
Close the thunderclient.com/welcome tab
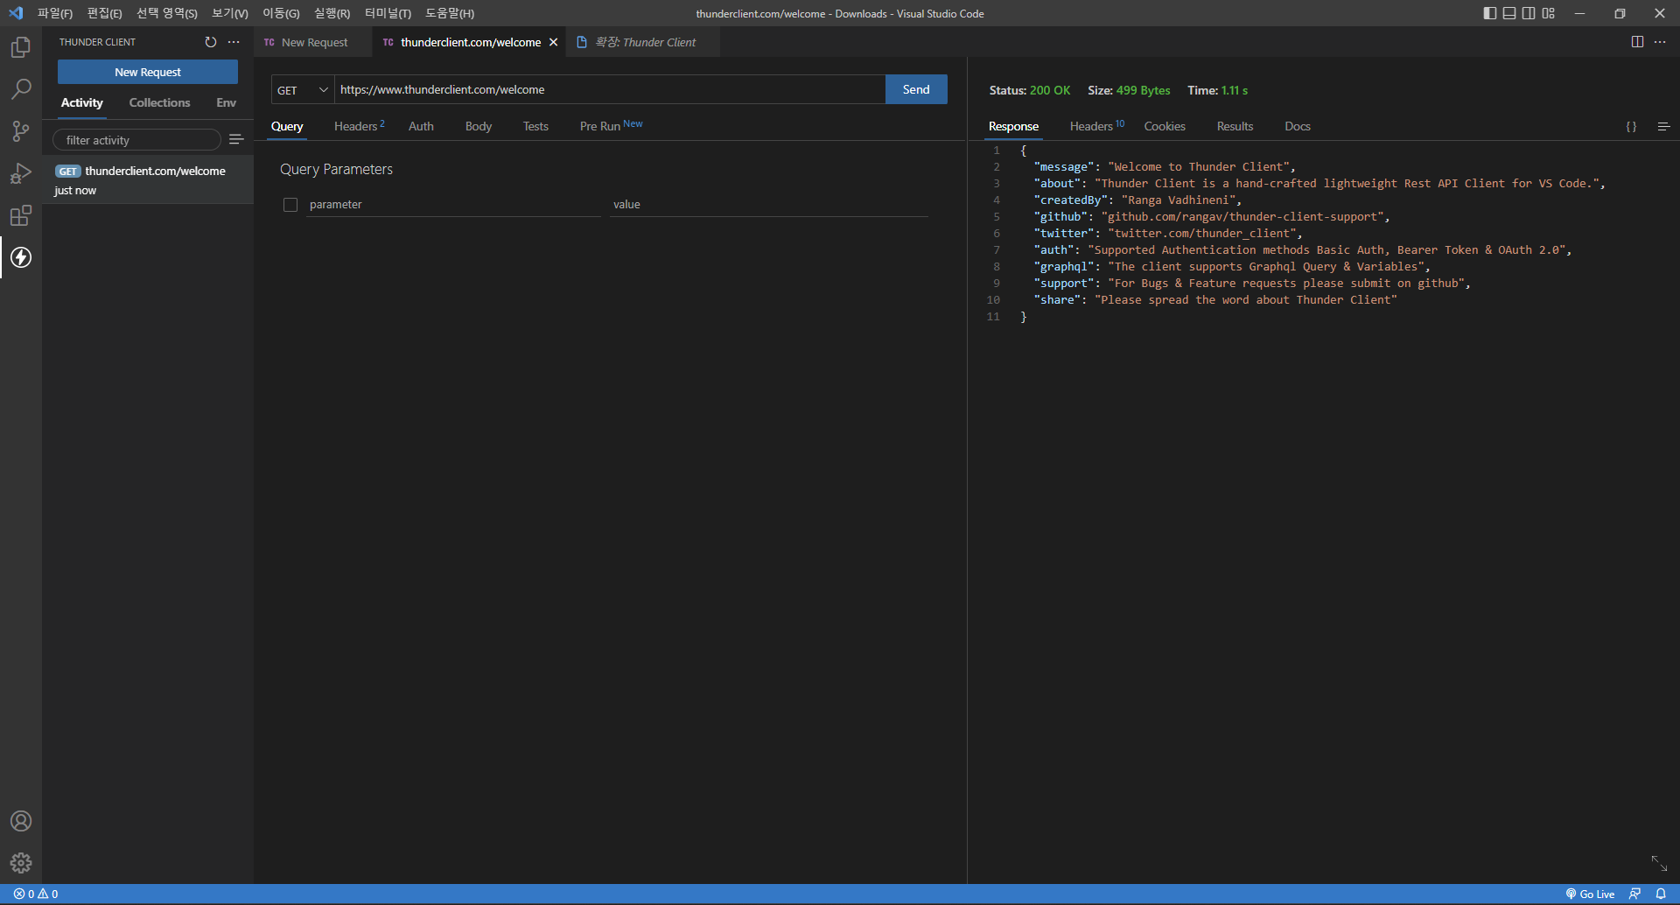point(553,42)
